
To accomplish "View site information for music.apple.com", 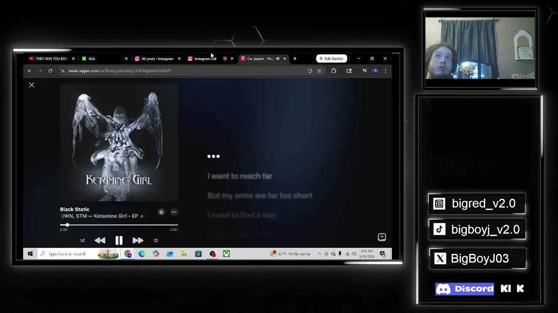I will [63, 71].
